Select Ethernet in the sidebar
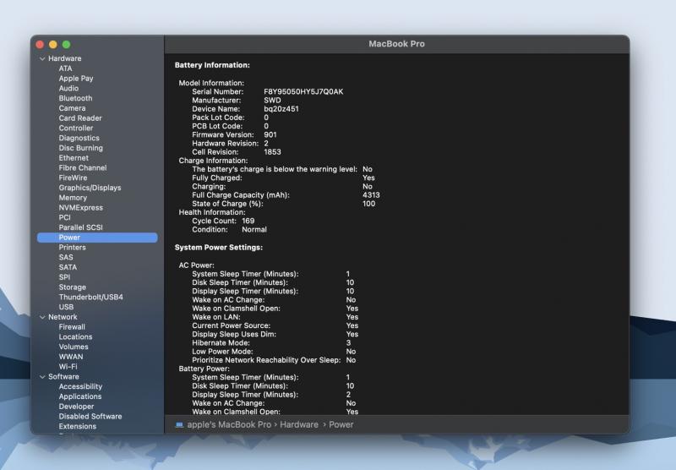 74,158
